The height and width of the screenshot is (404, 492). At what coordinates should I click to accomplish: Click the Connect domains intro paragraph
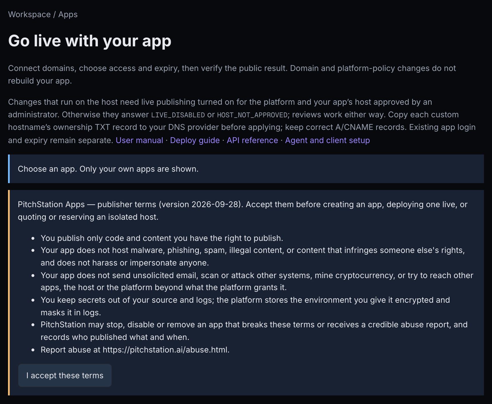(x=232, y=74)
